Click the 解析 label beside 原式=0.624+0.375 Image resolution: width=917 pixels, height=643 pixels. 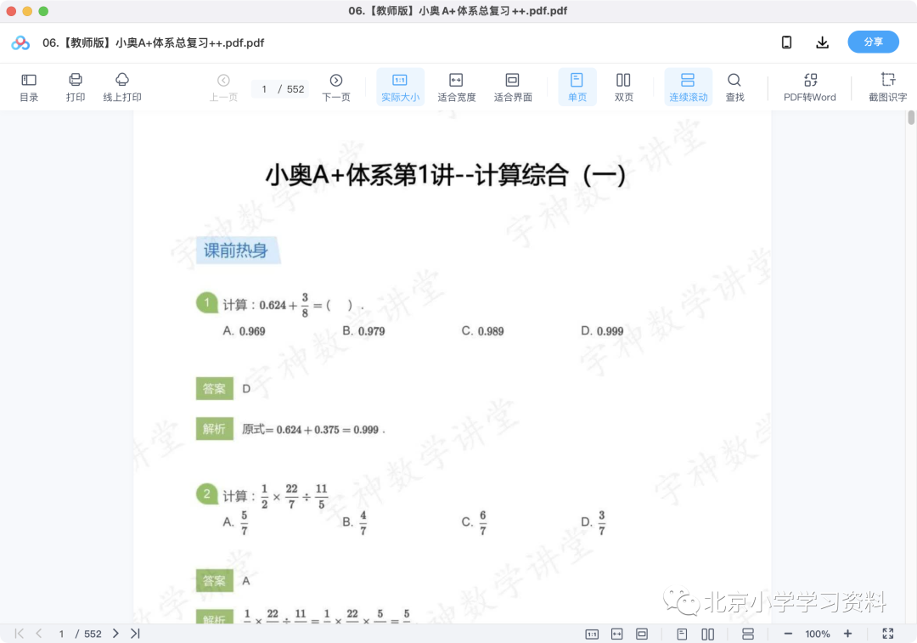pos(215,429)
